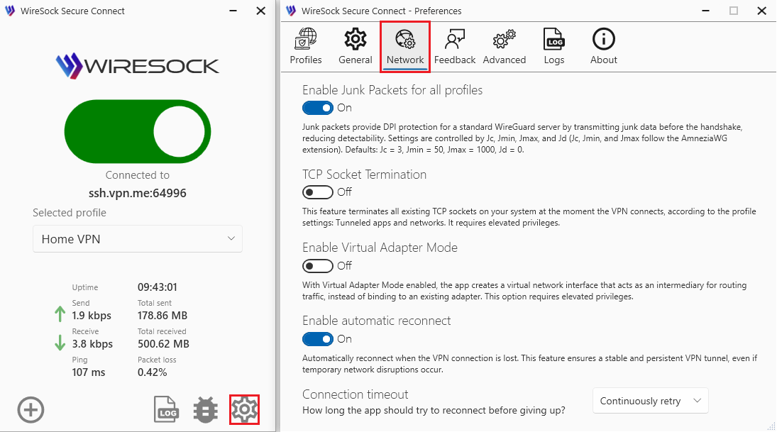Minimize the WireSock main window

(233, 11)
